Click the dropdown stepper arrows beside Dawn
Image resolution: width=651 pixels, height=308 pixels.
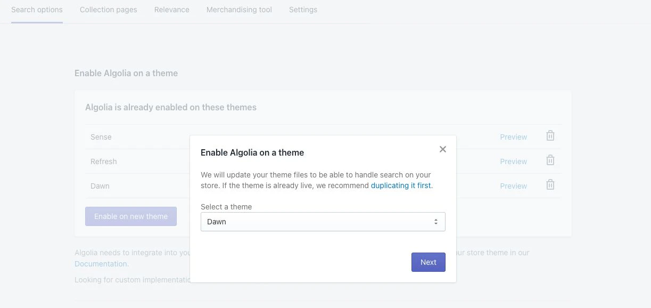click(x=436, y=221)
